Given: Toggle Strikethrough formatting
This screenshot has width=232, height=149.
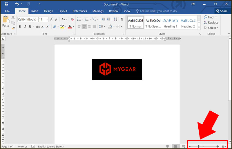Looking at the screenshot, I should (38, 27).
